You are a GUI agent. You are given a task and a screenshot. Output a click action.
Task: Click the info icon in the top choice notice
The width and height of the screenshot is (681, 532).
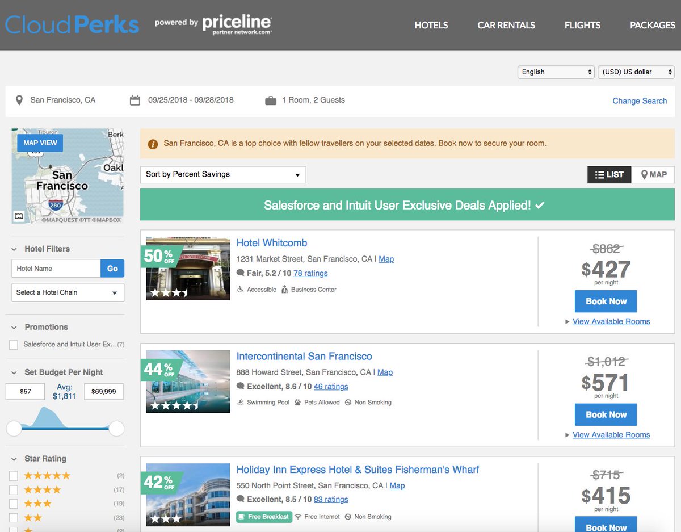click(x=153, y=144)
